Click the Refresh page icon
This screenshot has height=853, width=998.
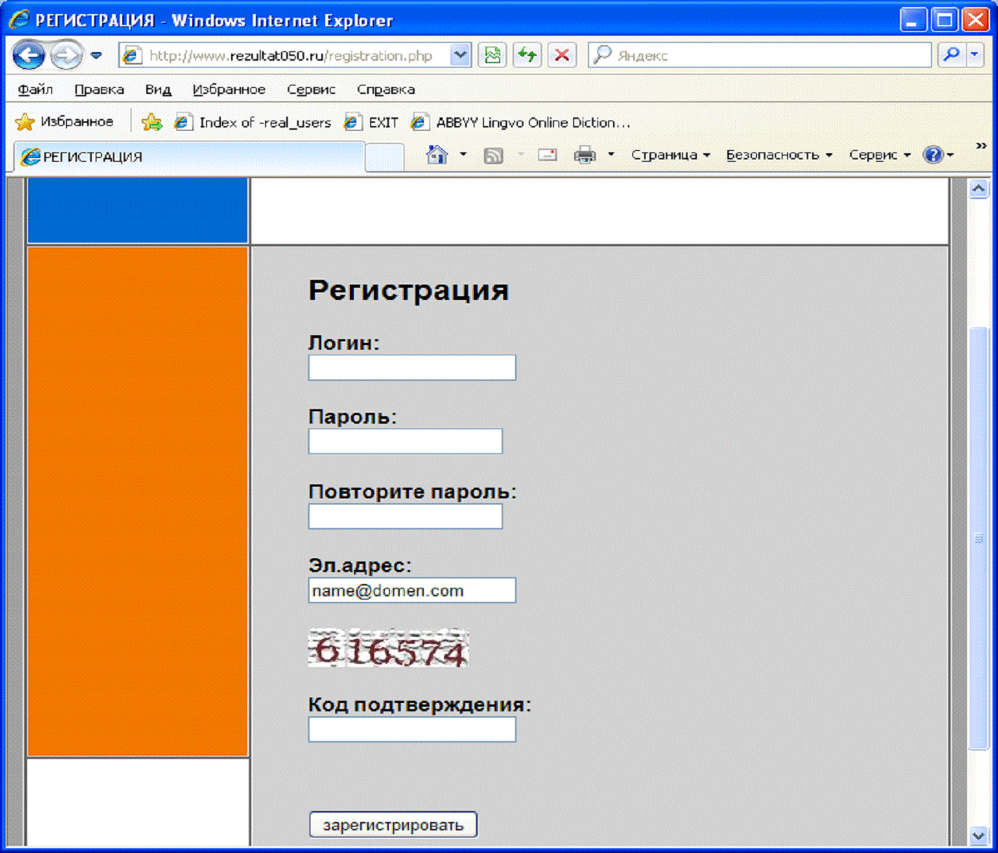(x=527, y=55)
